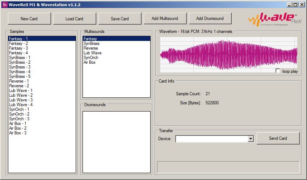Add a new Multisound
This screenshot has width=307, height=180.
165,18
